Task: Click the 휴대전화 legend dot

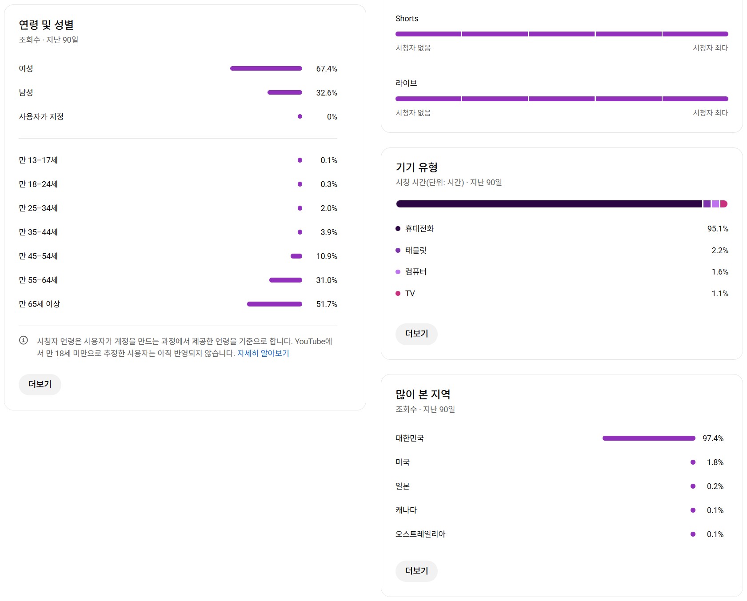Action: (398, 229)
